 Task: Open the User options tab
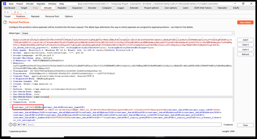tap(171, 8)
